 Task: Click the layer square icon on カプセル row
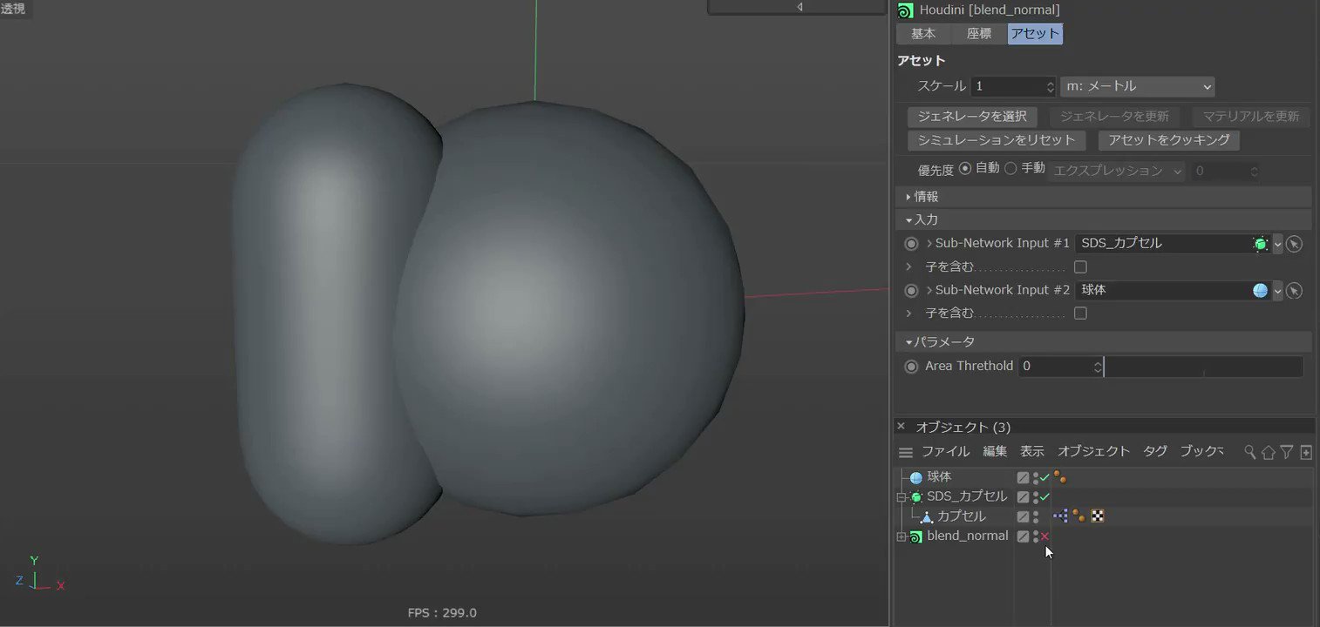pos(1024,517)
